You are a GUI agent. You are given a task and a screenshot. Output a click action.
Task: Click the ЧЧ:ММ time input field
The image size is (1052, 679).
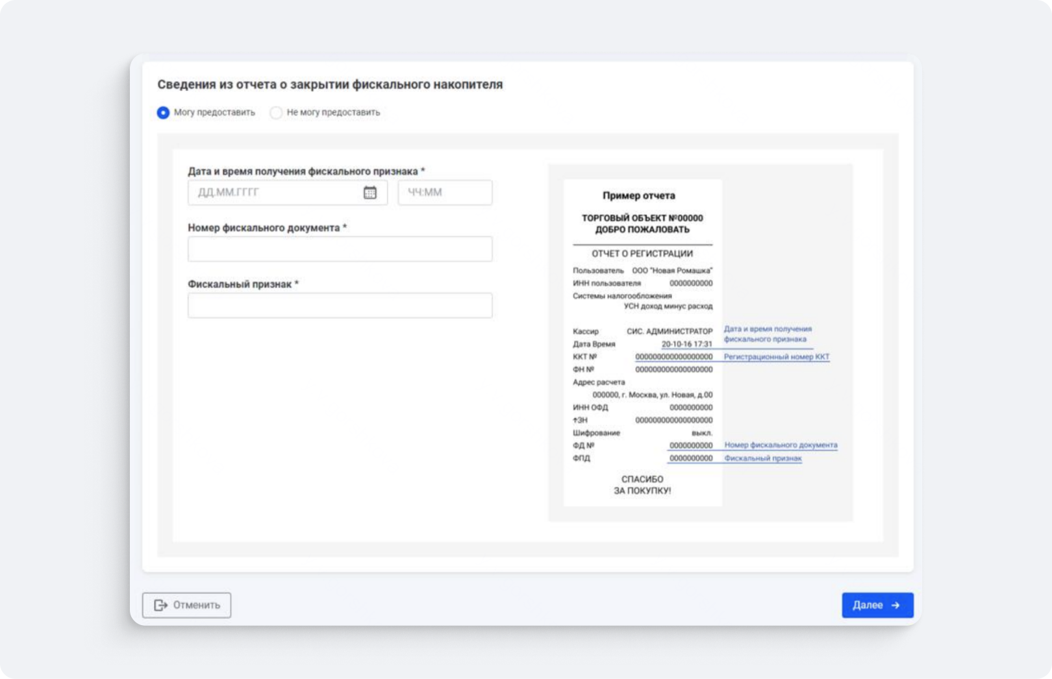click(x=445, y=193)
